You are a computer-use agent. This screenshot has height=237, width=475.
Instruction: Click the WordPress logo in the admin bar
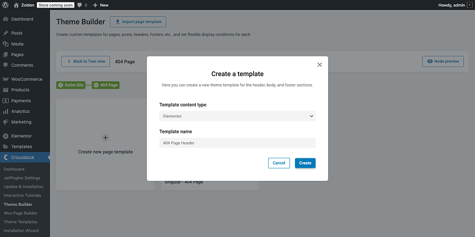tap(5, 5)
